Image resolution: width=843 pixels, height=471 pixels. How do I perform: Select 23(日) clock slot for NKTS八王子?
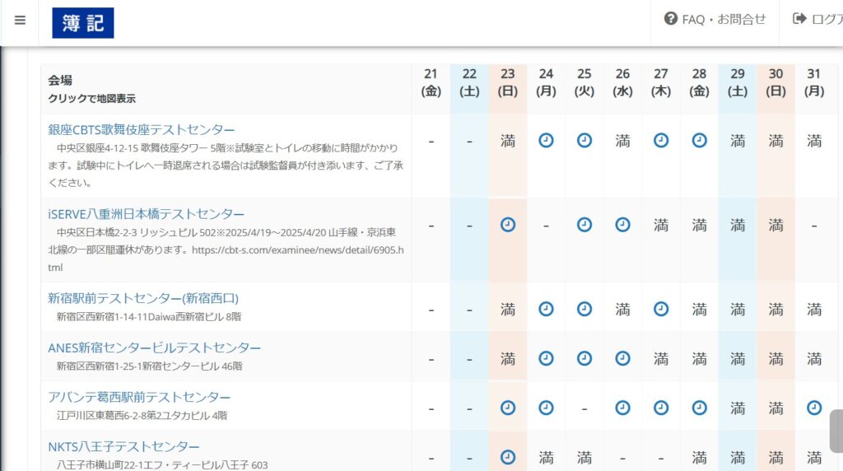507,458
